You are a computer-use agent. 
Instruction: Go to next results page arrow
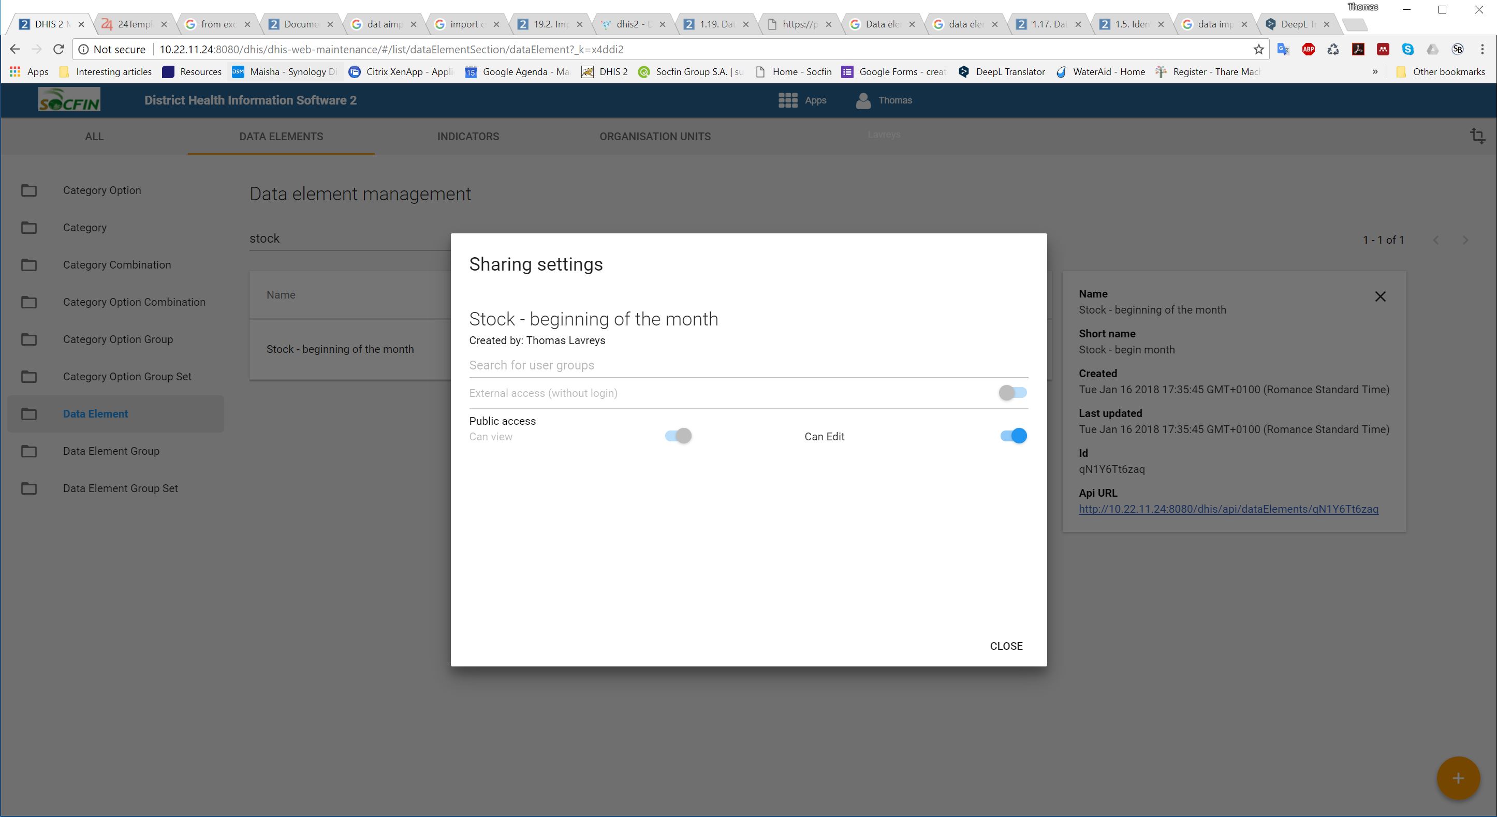click(1465, 240)
